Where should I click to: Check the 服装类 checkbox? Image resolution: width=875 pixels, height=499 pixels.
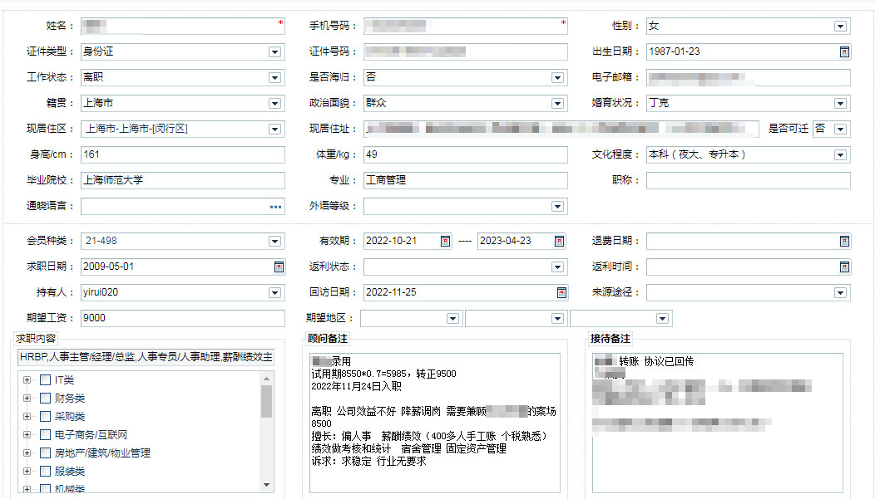pos(45,471)
